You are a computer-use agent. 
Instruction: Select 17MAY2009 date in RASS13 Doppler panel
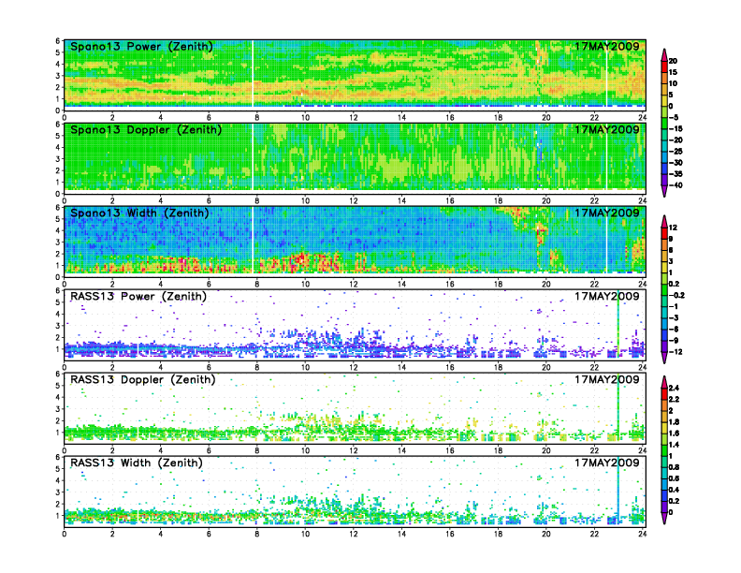(607, 379)
